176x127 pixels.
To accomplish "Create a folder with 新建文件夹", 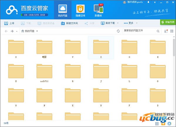I will click(x=69, y=23).
